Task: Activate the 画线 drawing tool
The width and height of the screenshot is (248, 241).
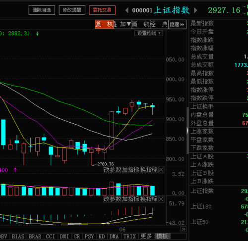Action: click(x=140, y=24)
